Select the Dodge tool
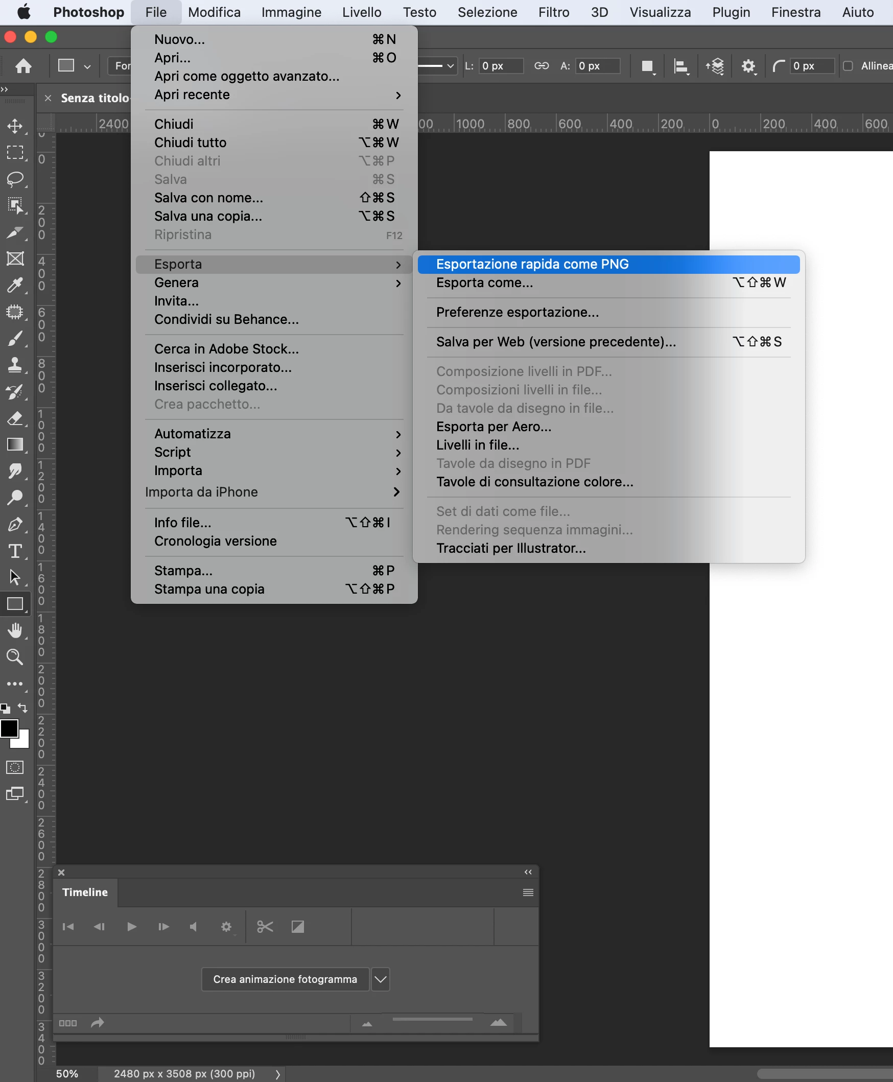Screen dimensions: 893x1082 [x=15, y=498]
